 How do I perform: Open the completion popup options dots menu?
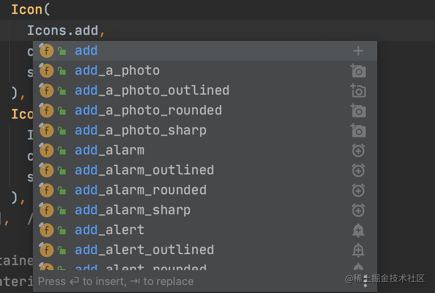(x=365, y=281)
